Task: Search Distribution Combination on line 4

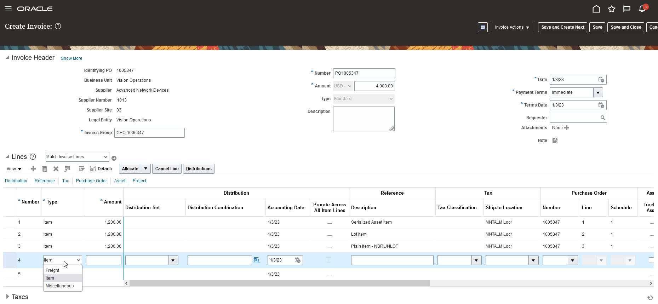Action: (257, 260)
